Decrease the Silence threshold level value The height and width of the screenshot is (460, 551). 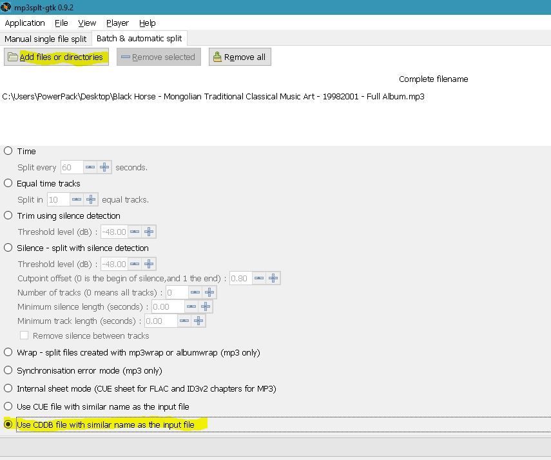tap(135, 264)
